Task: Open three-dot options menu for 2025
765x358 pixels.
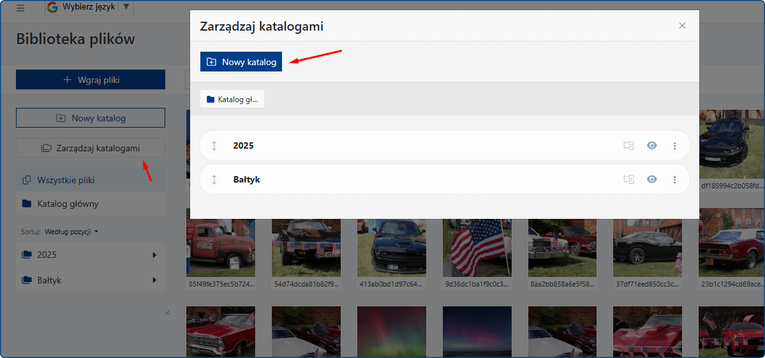Action: (674, 145)
